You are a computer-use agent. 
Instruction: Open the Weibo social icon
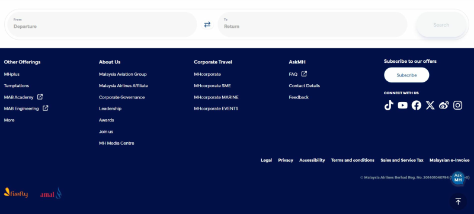444,105
